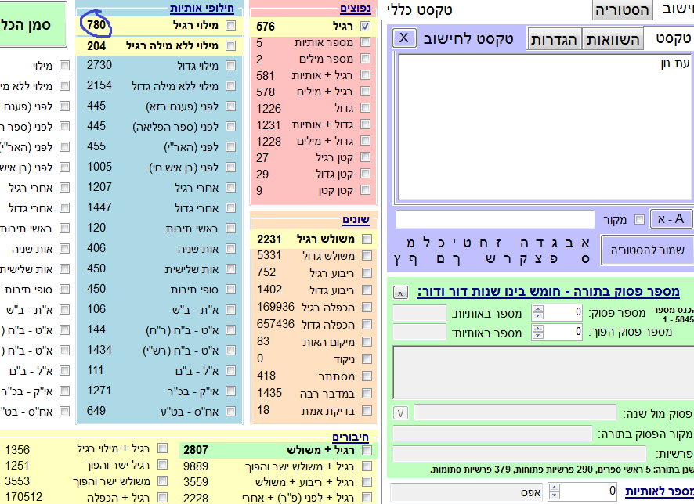This screenshot has height=504, width=694.
Task: Collapse the מספר פסוק בתורה section
Action: pyautogui.click(x=399, y=292)
